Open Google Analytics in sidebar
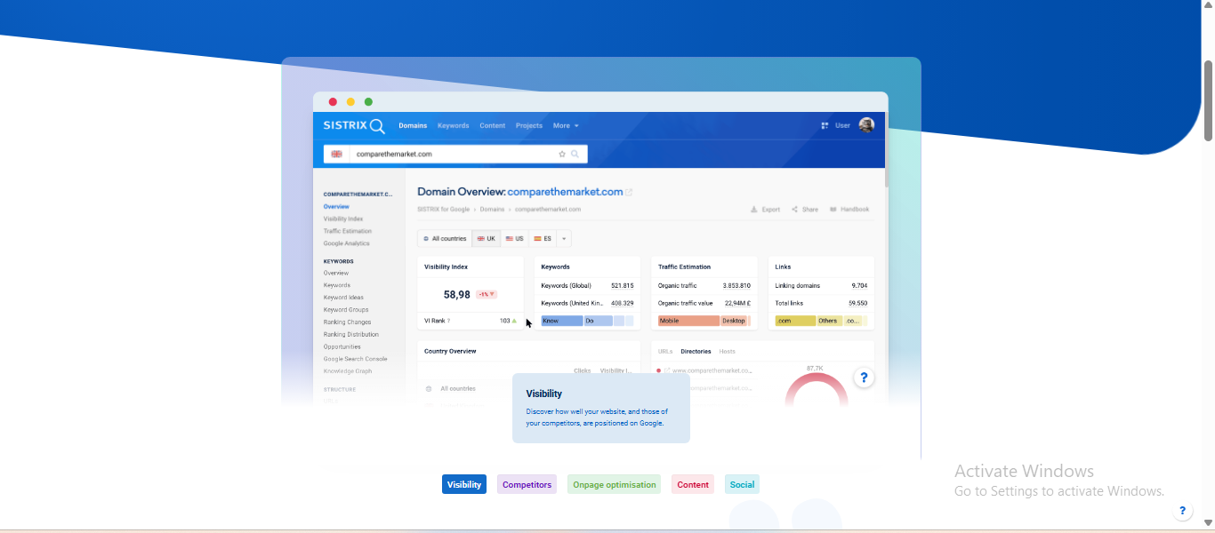The width and height of the screenshot is (1215, 533). pyautogui.click(x=347, y=243)
